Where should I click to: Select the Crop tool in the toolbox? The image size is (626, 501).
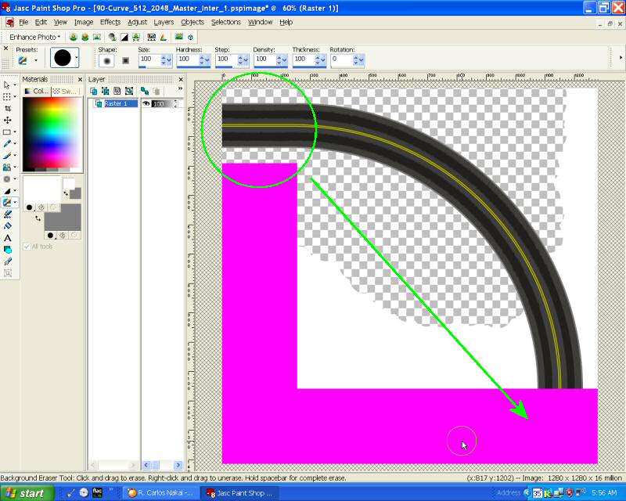[8, 108]
